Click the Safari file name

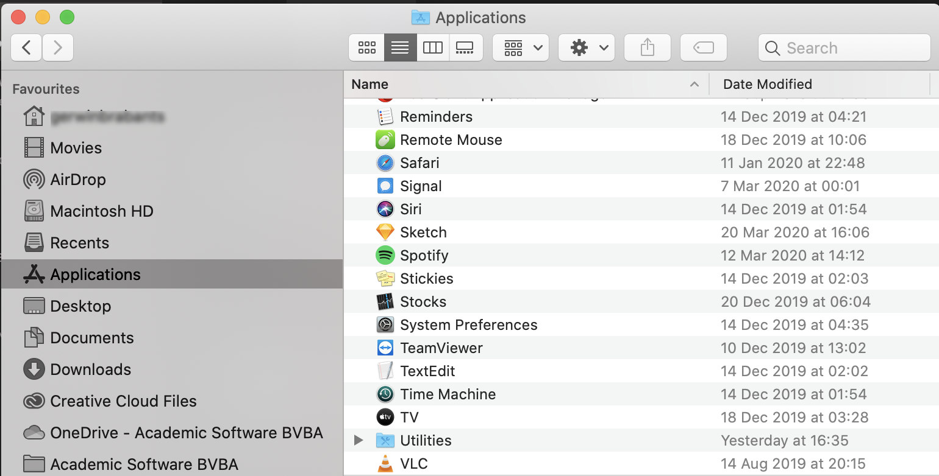coord(420,163)
